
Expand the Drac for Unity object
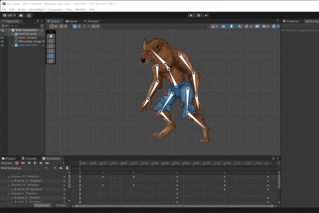point(13,45)
